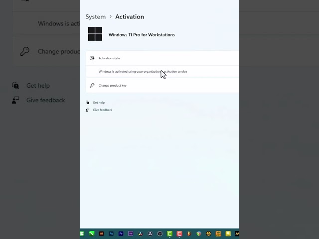Open the multicolor shield taskbar icon
319x239 pixels.
[x=199, y=234]
